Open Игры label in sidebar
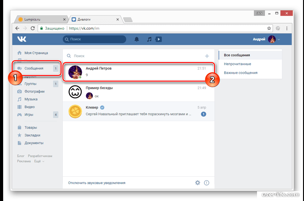This screenshot has width=304, height=201. click(29, 115)
